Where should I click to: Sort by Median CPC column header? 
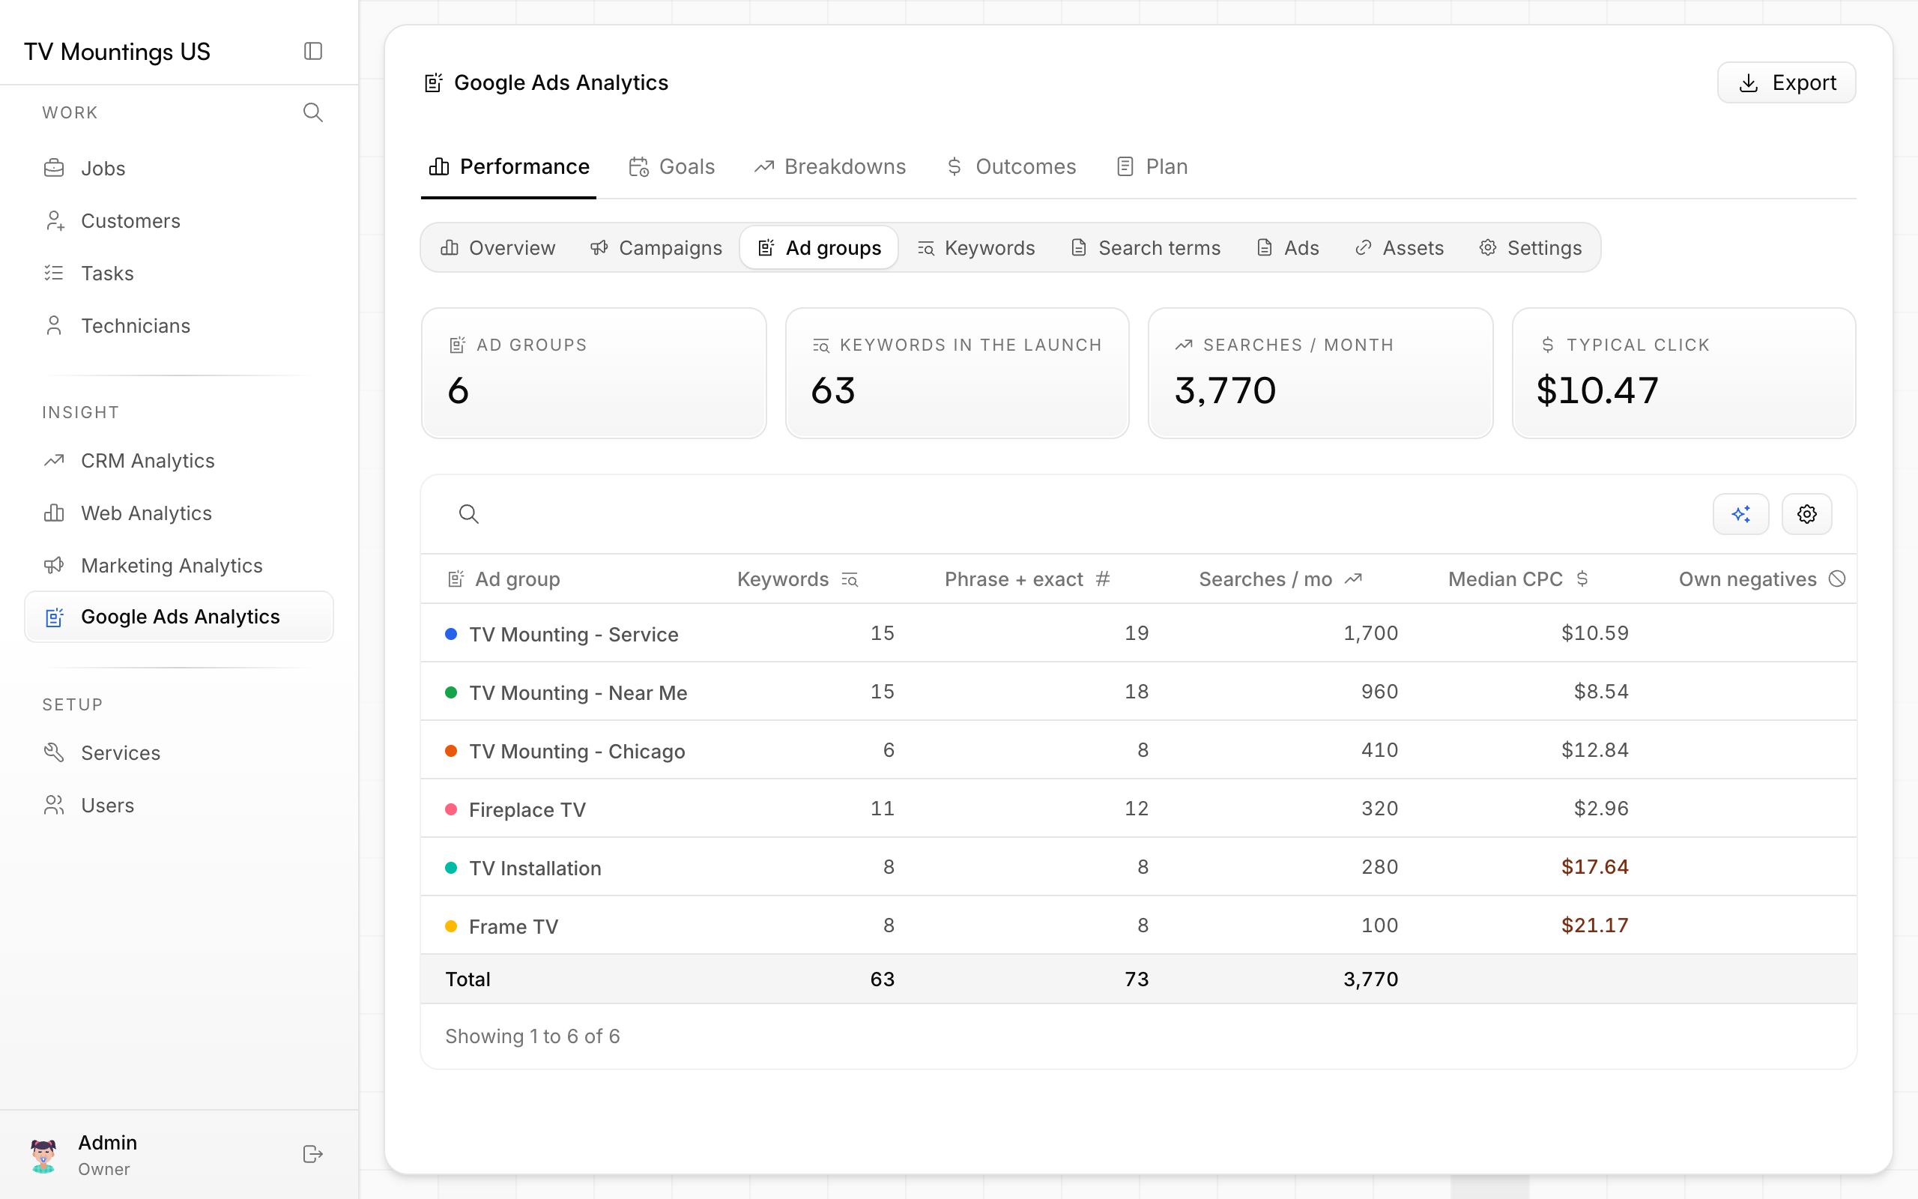(1519, 580)
